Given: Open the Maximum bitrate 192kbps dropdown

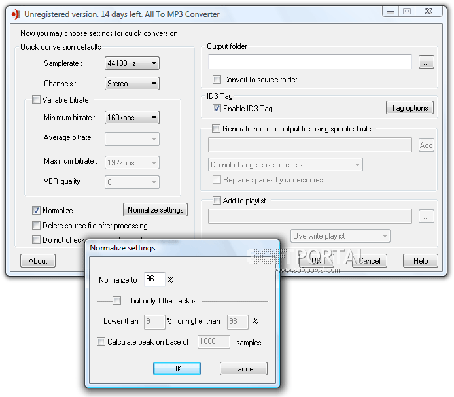Looking at the screenshot, I should 131,162.
